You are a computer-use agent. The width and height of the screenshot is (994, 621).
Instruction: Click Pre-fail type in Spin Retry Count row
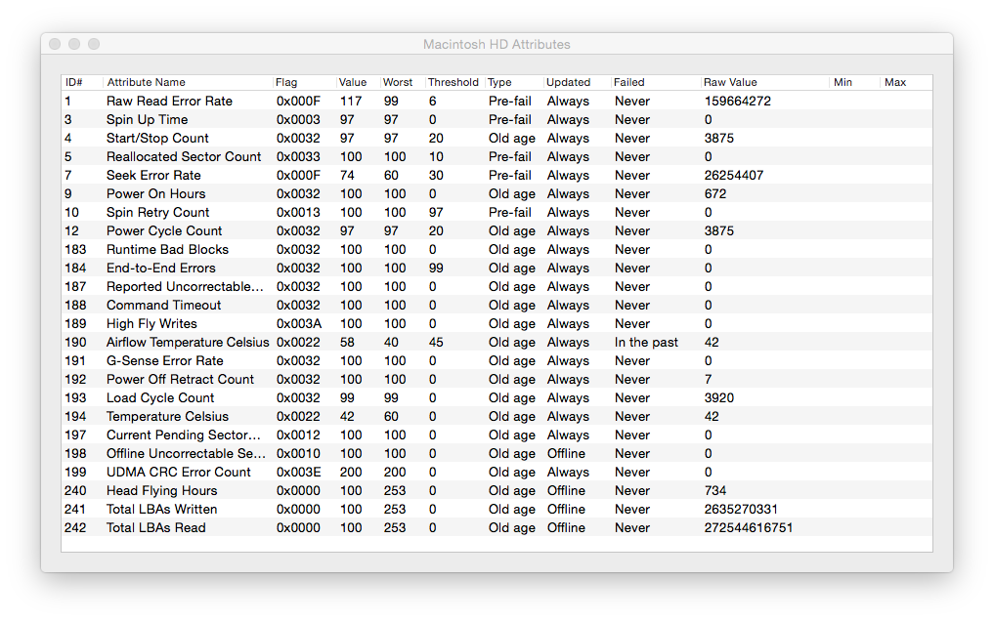[509, 212]
